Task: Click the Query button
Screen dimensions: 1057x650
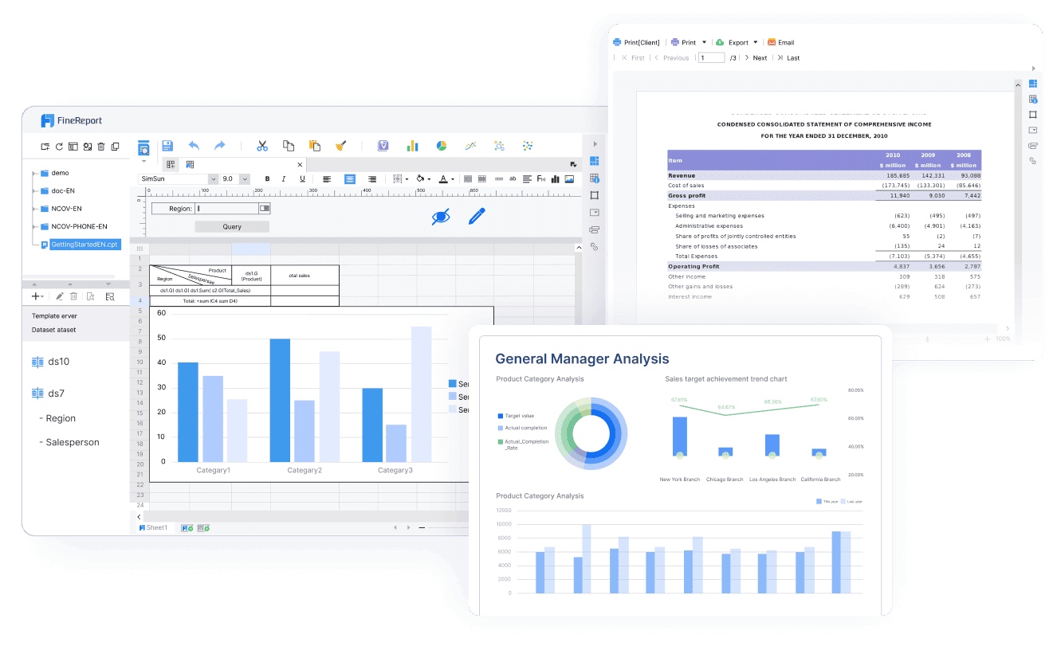Action: pos(232,227)
